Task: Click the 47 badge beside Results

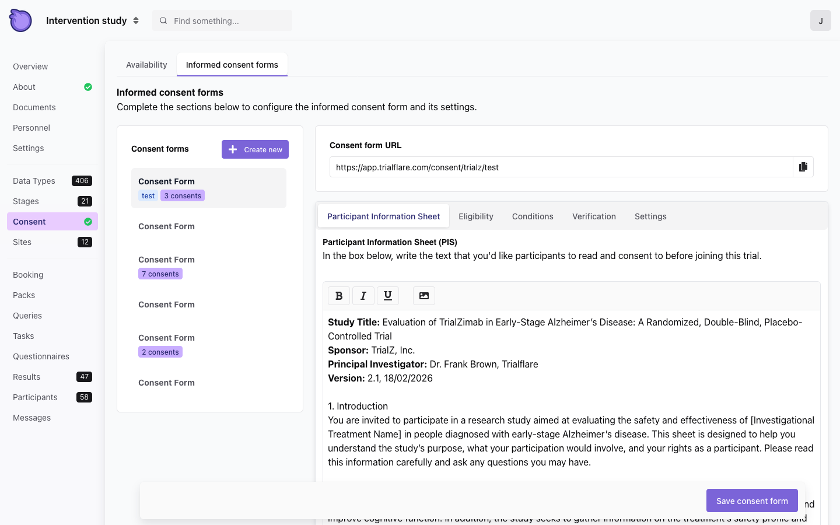Action: click(85, 377)
